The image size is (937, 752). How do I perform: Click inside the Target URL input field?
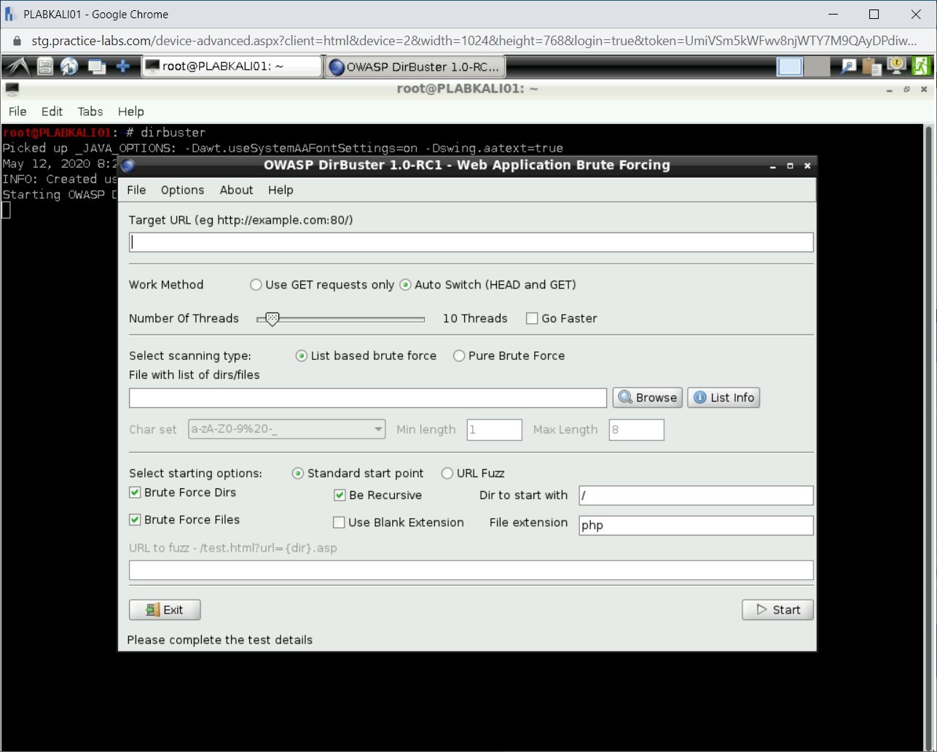coord(470,242)
